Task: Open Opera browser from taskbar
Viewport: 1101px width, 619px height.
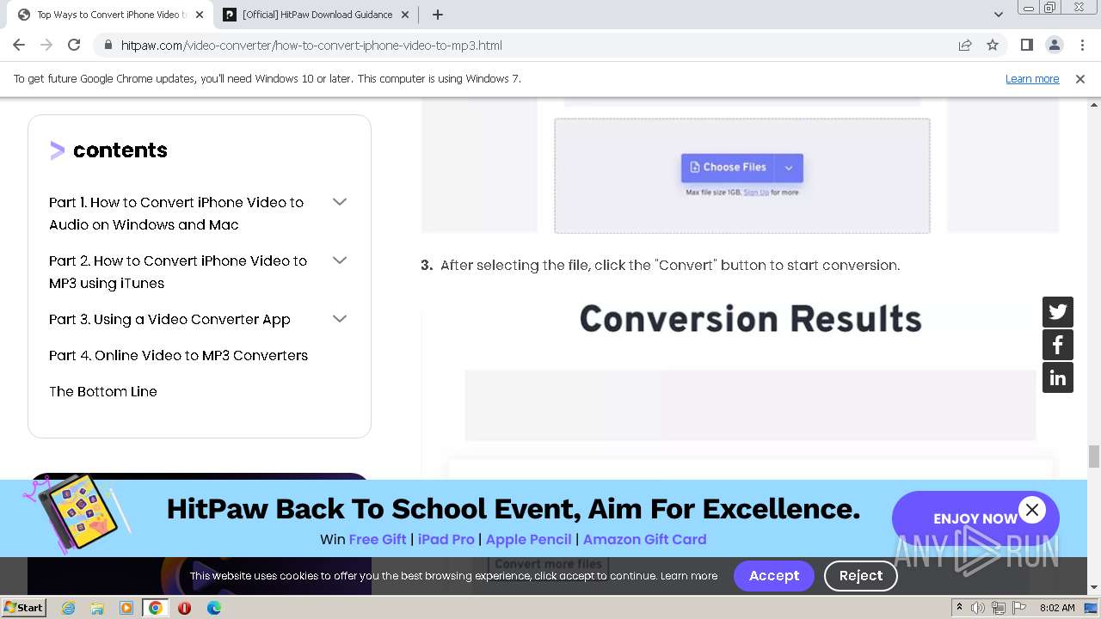Action: click(x=184, y=608)
